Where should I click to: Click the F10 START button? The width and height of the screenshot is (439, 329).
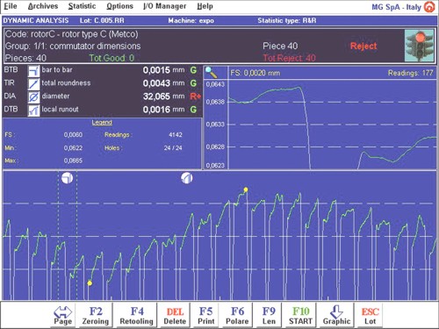tap(300, 315)
